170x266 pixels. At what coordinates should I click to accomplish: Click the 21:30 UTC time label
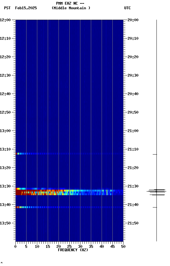click(x=133, y=186)
